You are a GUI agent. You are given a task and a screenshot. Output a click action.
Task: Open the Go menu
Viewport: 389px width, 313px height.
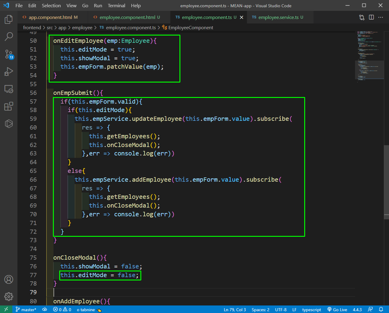(x=85, y=5)
